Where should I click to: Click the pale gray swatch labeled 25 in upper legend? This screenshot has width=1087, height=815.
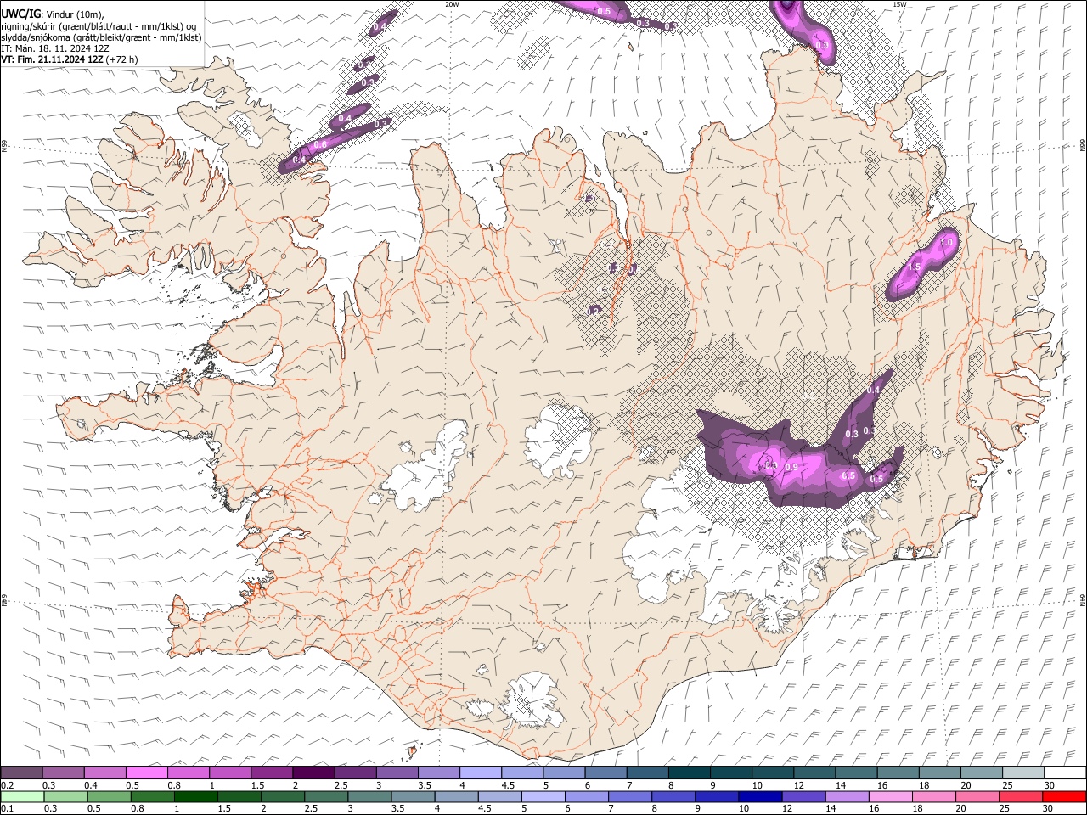pyautogui.click(x=1022, y=773)
